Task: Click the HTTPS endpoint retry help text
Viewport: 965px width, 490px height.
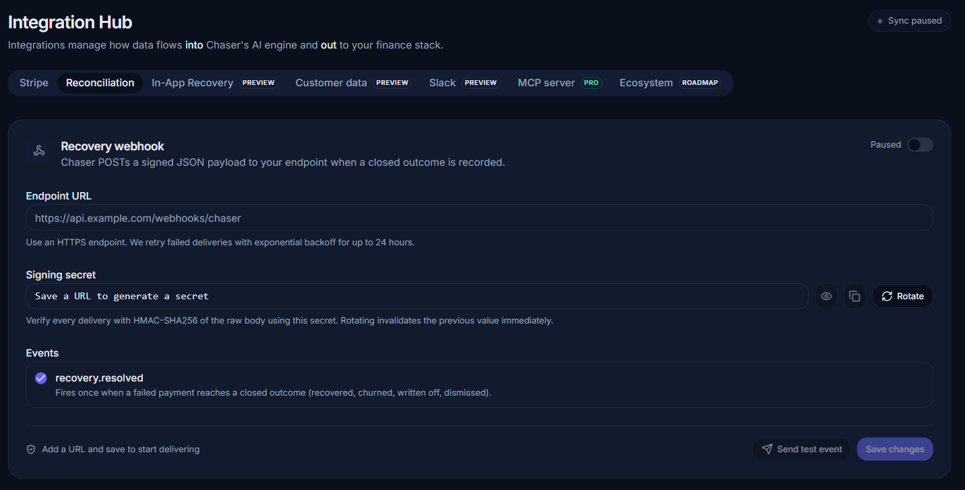Action: (220, 242)
